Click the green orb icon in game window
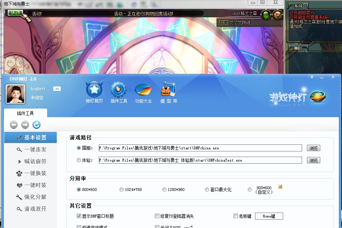Screen dimensions: 342x228 [266, 15]
